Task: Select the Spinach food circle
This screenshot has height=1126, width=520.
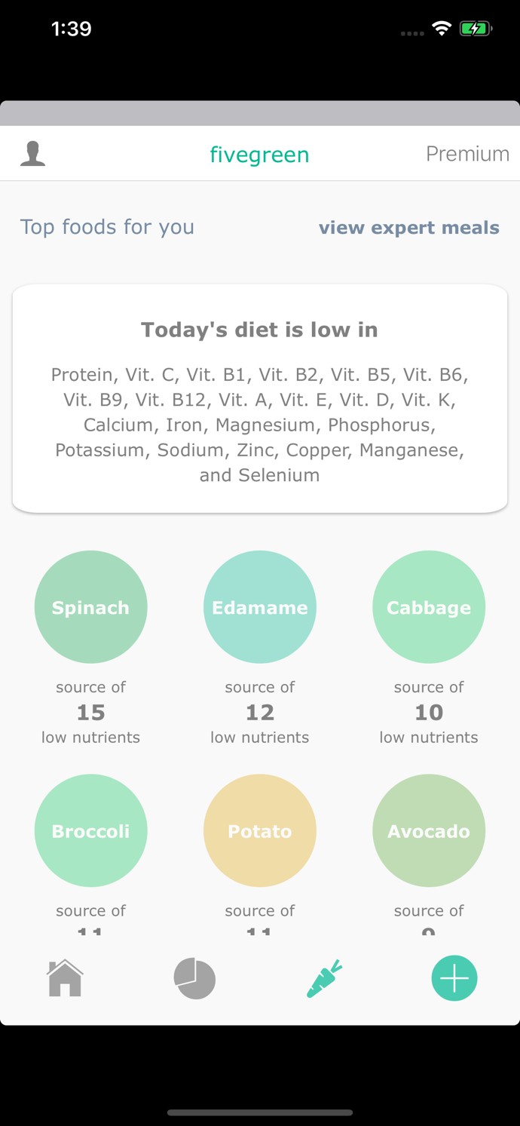Action: tap(91, 607)
